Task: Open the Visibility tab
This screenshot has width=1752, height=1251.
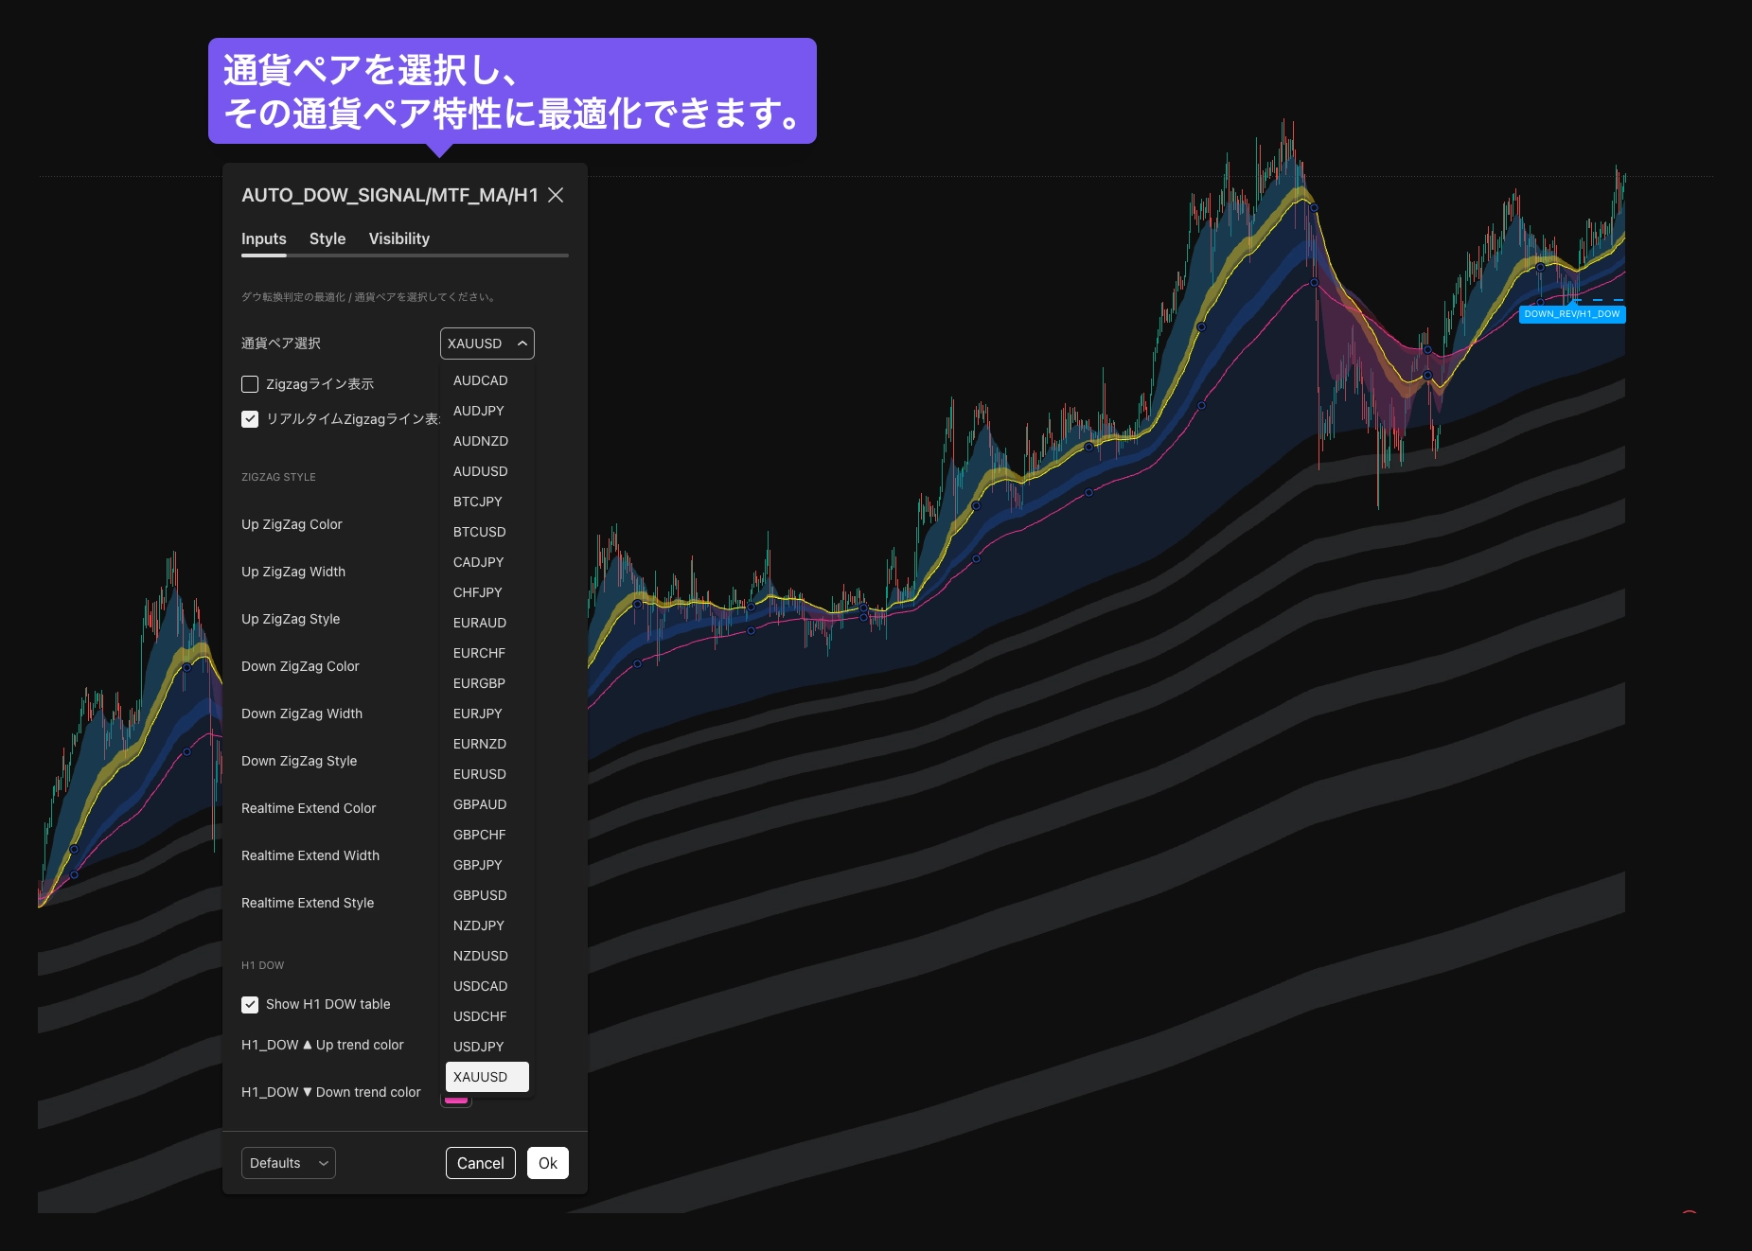Action: click(399, 238)
